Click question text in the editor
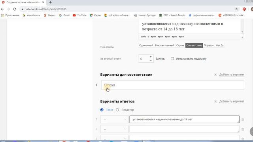253x142 pixels. [182, 26]
